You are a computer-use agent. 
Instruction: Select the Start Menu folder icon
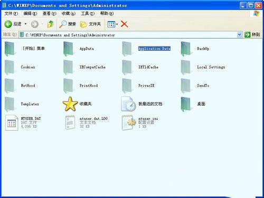(10, 49)
